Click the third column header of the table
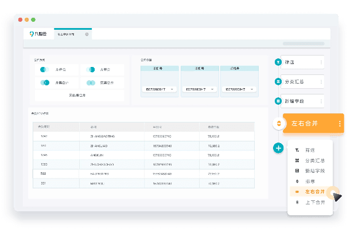 (172, 127)
